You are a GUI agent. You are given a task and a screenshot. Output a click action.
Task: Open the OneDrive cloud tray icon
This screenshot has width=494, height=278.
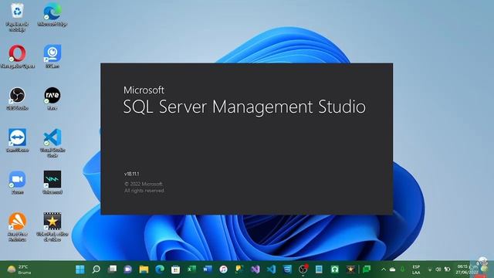[393, 270]
